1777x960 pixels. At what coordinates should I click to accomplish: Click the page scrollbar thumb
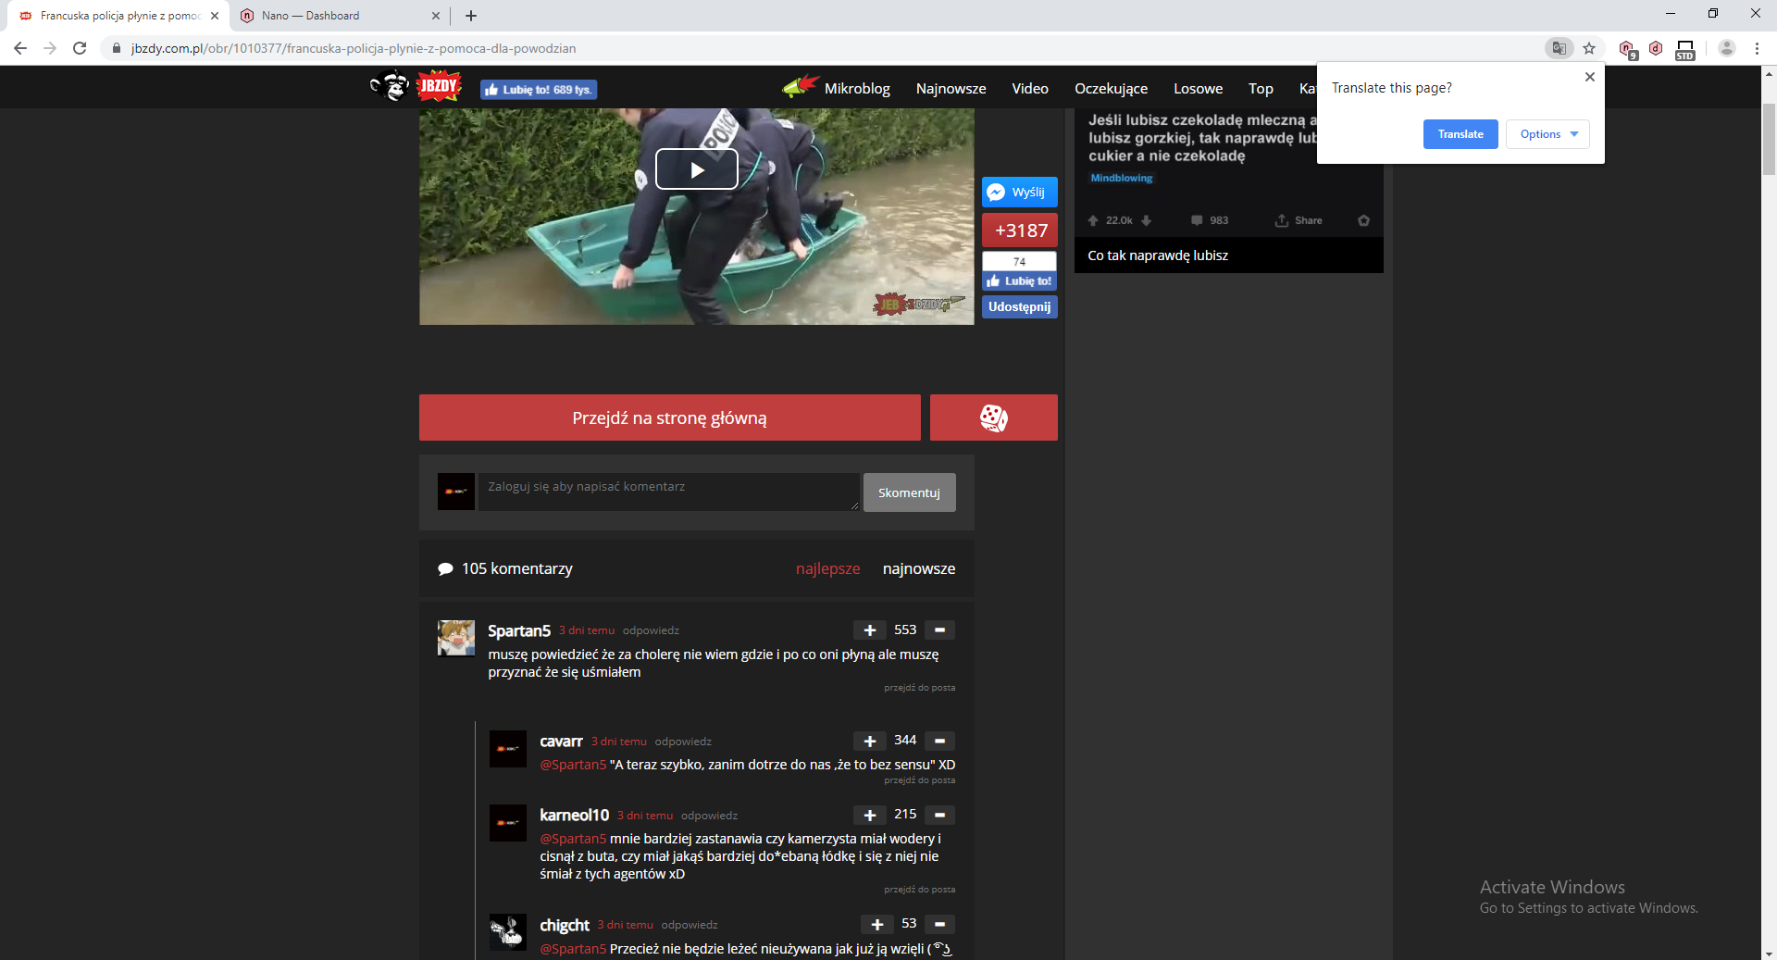tap(1769, 139)
